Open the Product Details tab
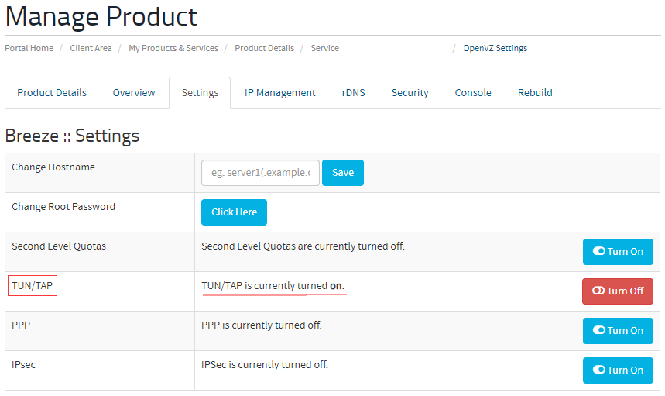 (52, 92)
